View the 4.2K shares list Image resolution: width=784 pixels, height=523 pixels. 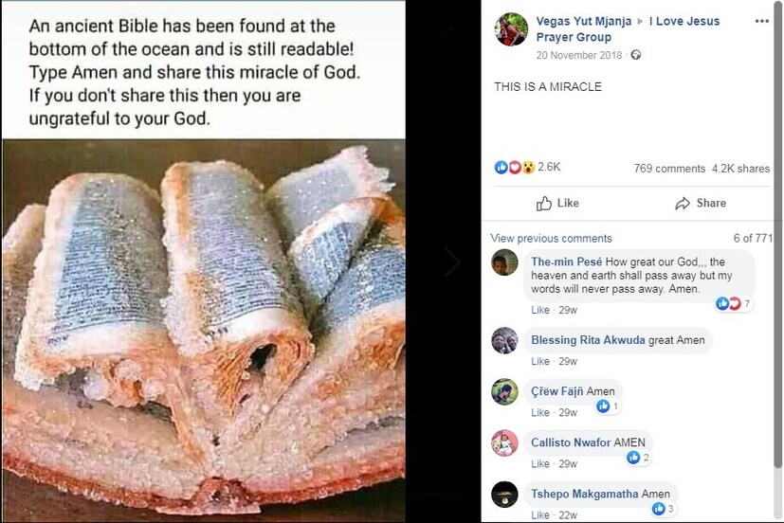point(740,169)
